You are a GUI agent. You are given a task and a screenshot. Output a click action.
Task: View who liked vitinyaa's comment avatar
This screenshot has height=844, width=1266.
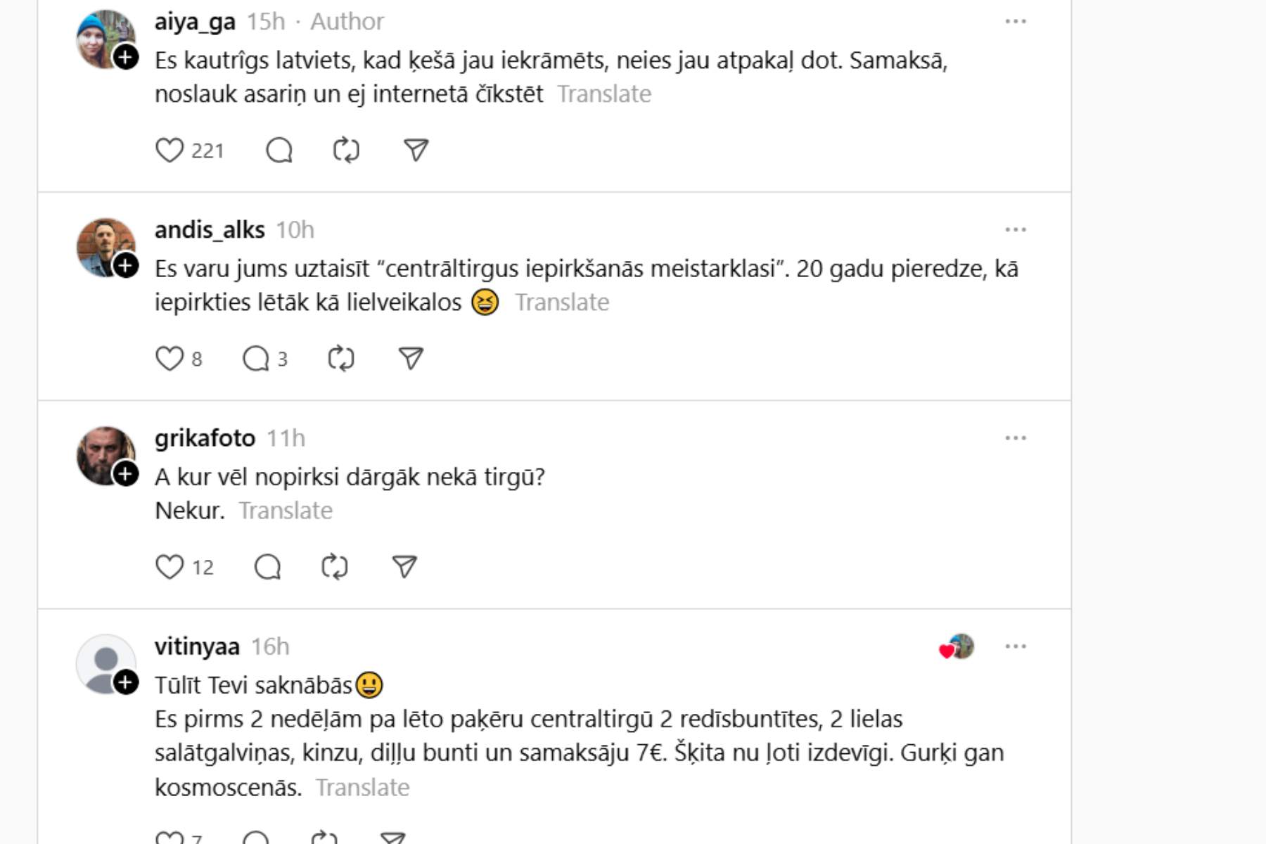957,647
